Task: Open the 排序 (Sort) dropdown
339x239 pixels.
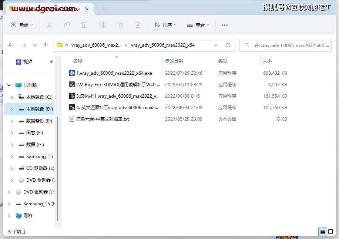Action: click(165, 25)
